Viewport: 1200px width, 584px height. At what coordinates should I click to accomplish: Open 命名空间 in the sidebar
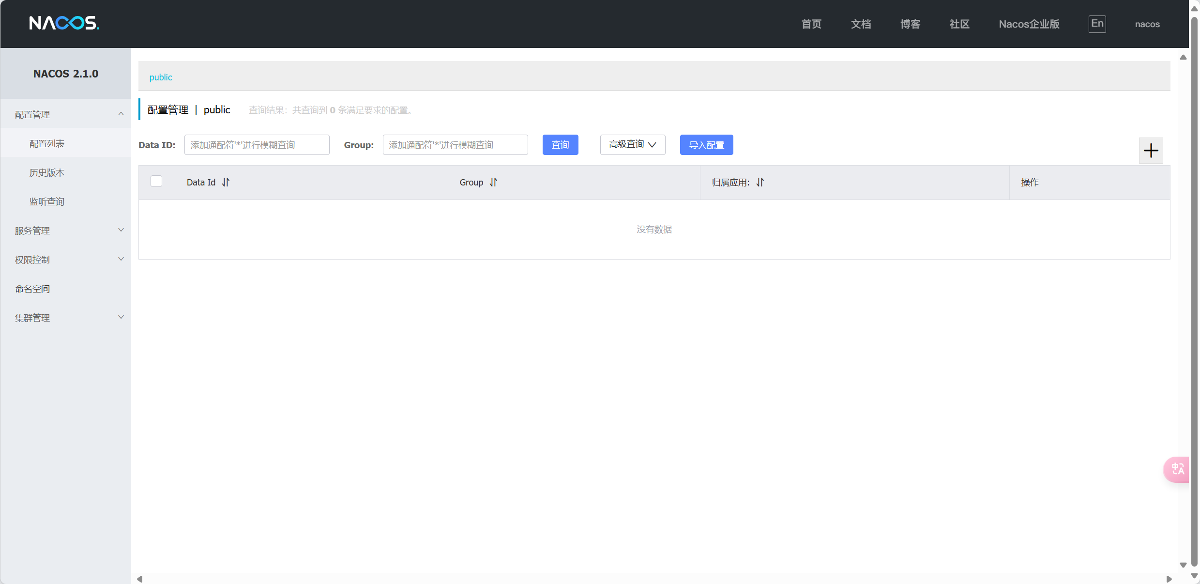32,289
